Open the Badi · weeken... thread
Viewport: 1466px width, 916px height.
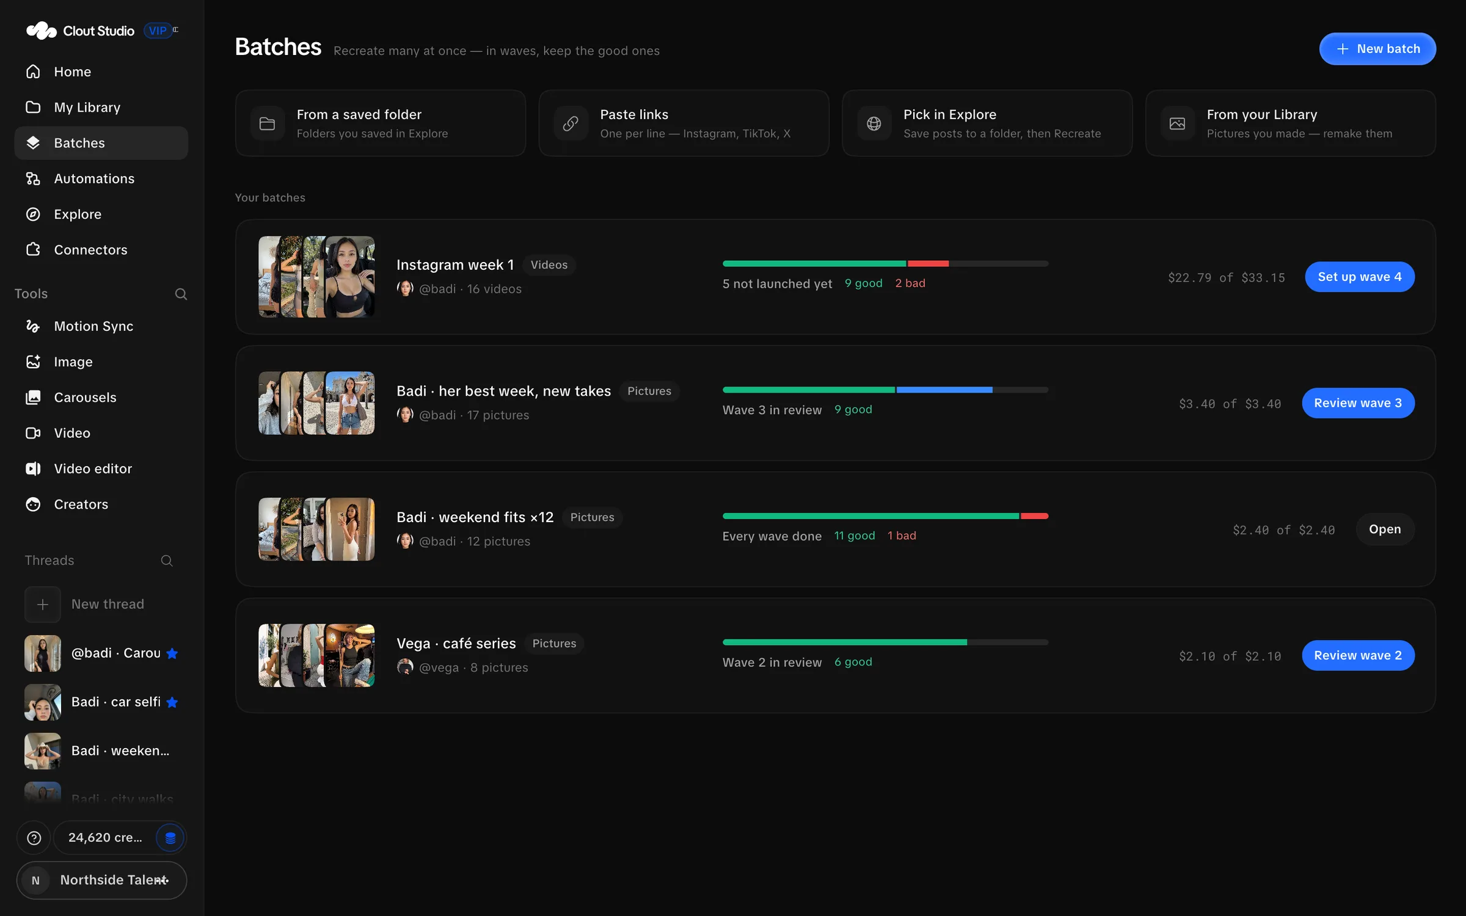[x=101, y=751]
